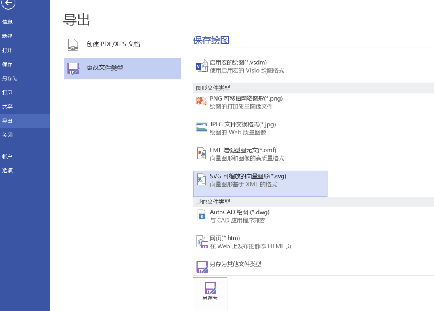Viewport: 434px width, 311px height.
Task: Open the 信息 page in sidebar
Action: (7, 22)
